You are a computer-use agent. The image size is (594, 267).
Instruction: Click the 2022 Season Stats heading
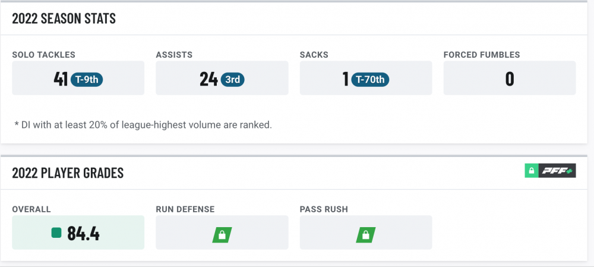click(64, 19)
